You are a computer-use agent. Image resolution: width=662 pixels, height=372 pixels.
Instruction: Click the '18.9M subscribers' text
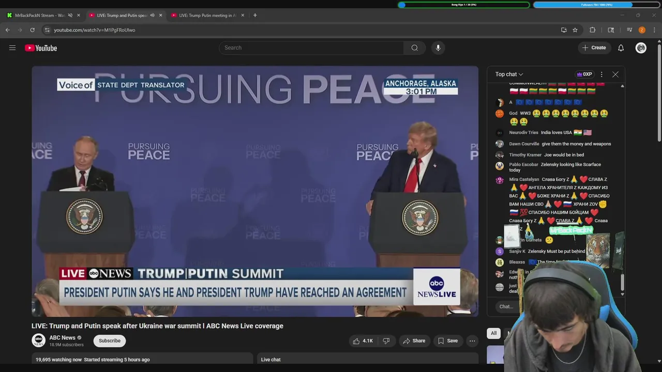(66, 345)
